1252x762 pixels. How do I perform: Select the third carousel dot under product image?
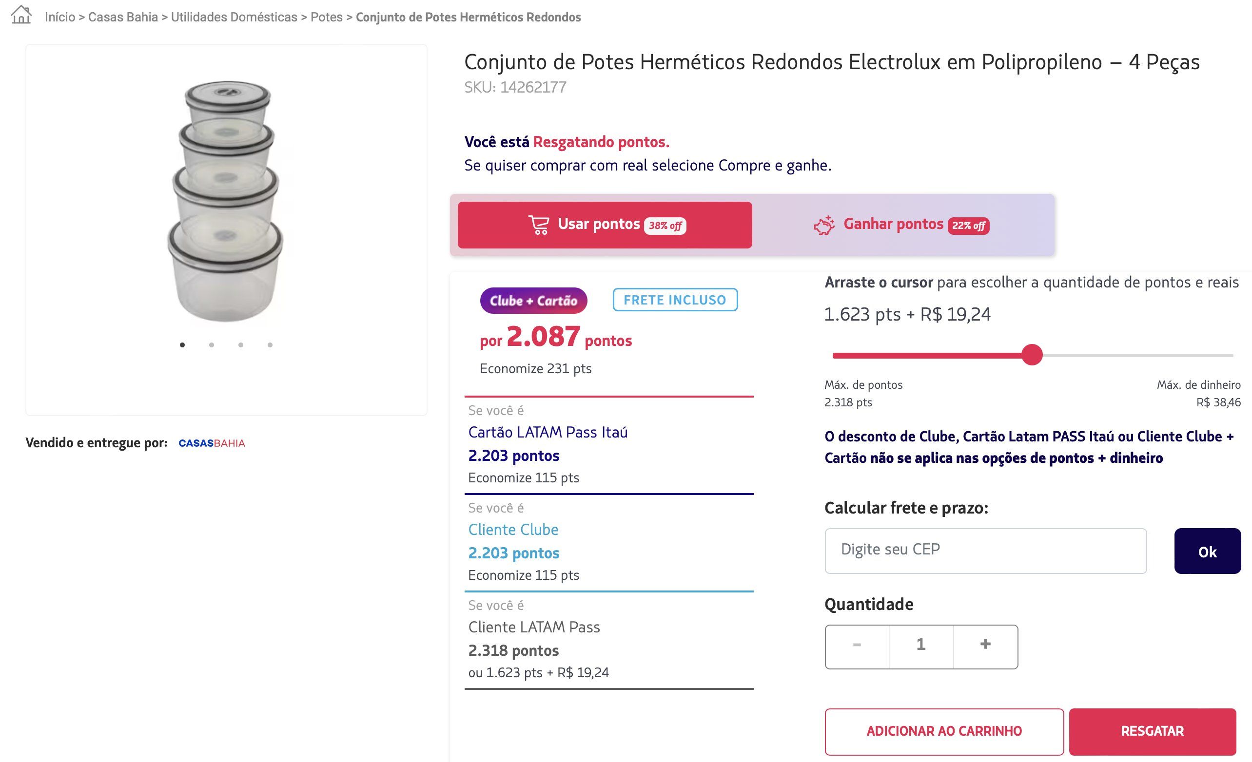241,345
